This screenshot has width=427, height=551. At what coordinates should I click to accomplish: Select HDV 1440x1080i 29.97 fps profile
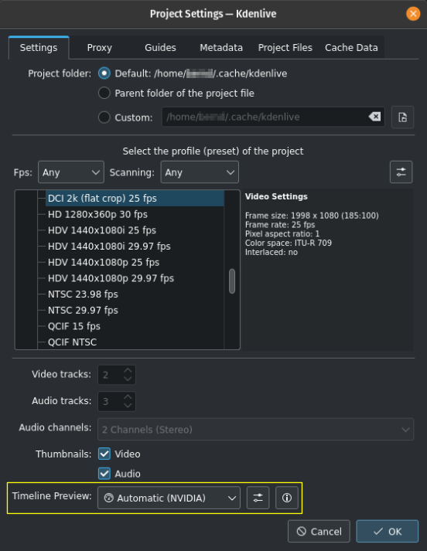coord(135,247)
